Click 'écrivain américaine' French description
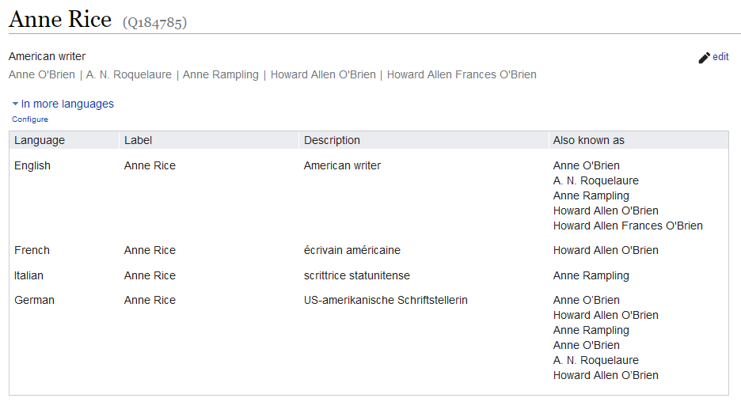741x402 pixels. pos(351,250)
